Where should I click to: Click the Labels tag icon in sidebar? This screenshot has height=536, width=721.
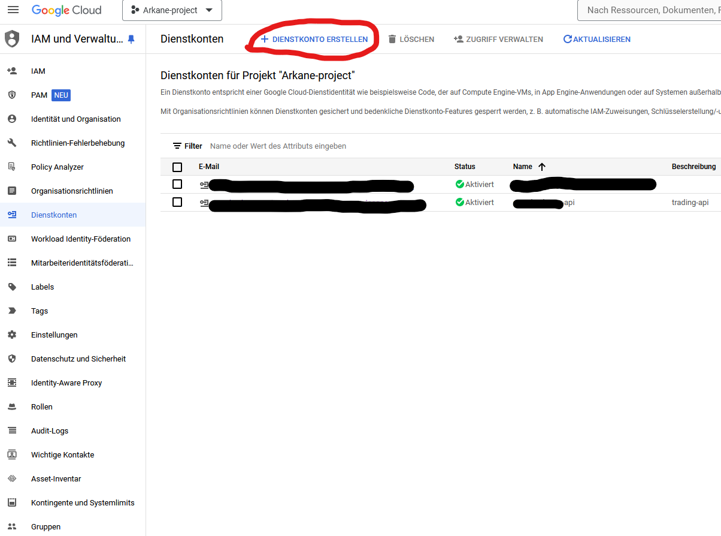point(12,287)
